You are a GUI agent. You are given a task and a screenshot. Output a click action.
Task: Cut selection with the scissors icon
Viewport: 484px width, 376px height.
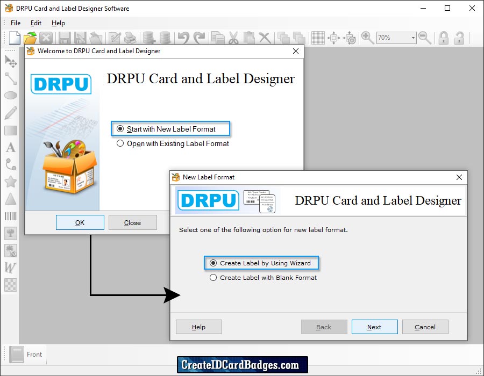click(234, 38)
